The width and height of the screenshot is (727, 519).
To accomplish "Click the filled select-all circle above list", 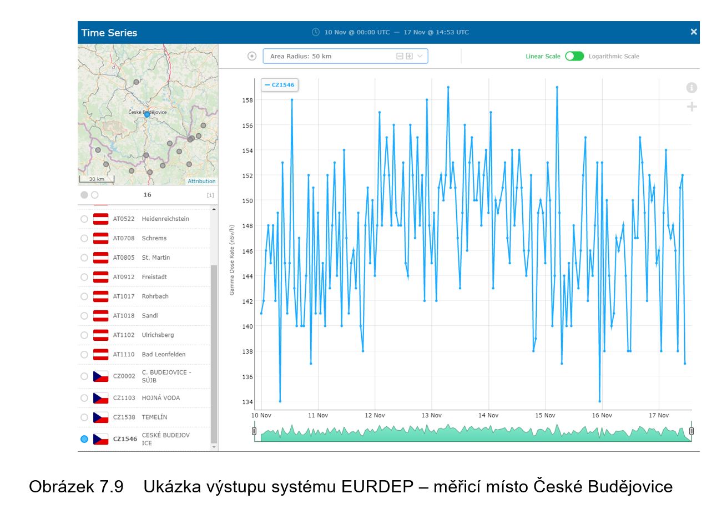I will [x=84, y=195].
